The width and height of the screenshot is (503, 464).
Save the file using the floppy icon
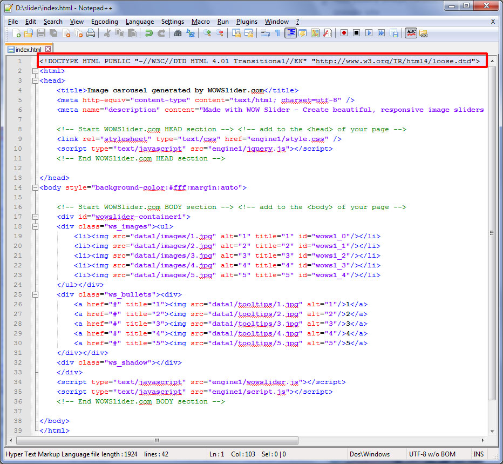point(40,33)
